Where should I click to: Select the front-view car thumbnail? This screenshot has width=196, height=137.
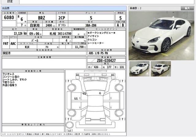tap(139, 68)
